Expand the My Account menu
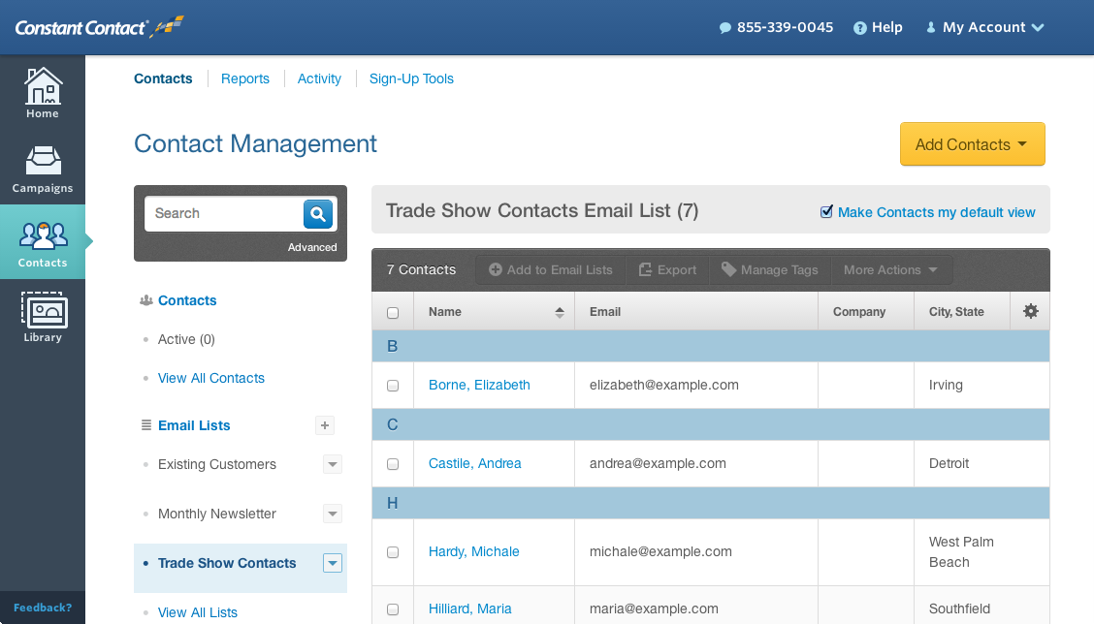This screenshot has width=1094, height=624. coord(984,27)
